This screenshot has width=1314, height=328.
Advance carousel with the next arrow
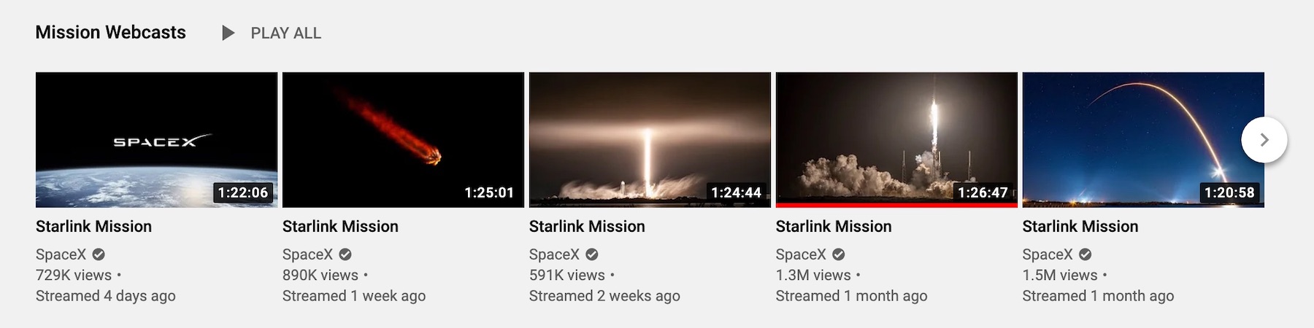pyautogui.click(x=1264, y=140)
